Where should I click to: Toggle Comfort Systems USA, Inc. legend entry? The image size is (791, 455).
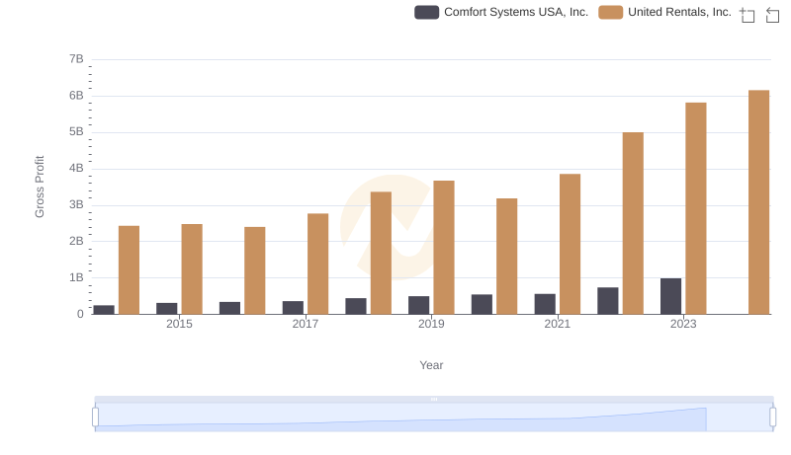[x=501, y=12]
